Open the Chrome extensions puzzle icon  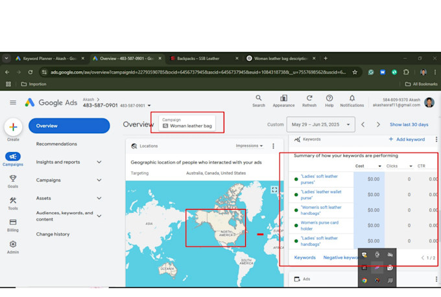[406, 72]
